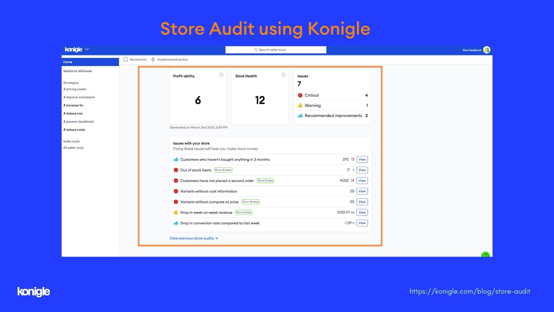Click thumbs-up icon beside conversion rate drop

coord(176,223)
